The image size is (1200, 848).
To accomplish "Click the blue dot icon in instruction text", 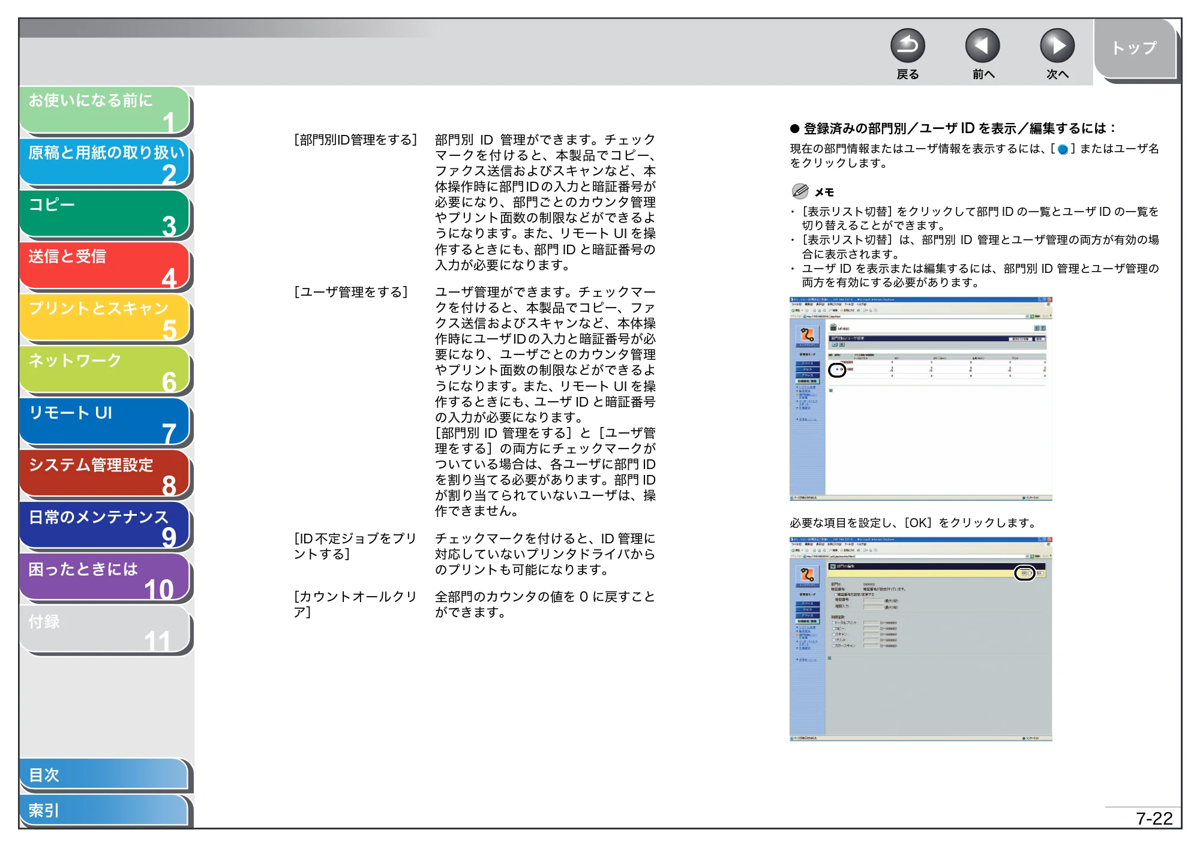I will pos(1063,149).
